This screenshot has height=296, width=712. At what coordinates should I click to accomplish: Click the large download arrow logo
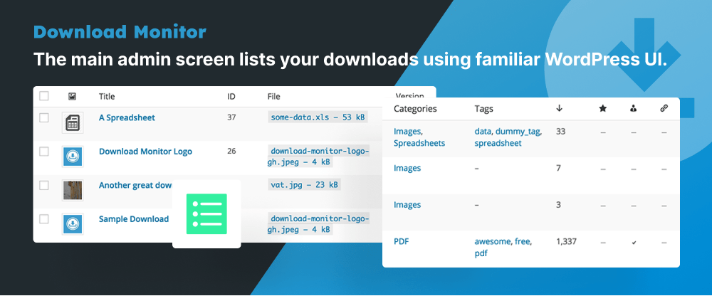tap(644, 55)
